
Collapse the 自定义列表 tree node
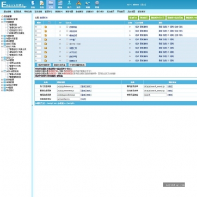(x=2, y=46)
